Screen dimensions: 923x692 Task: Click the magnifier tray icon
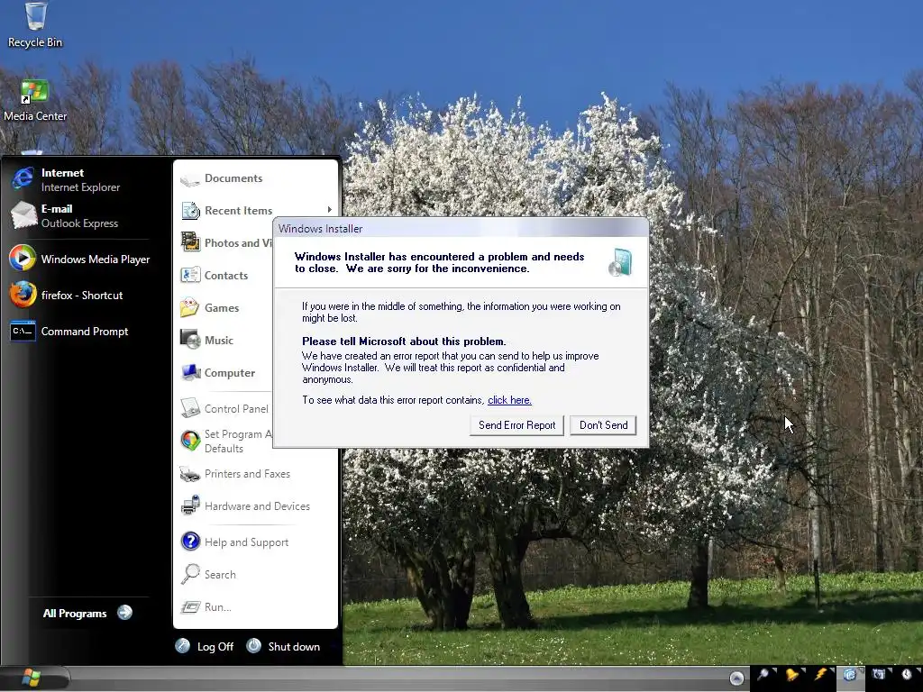tap(763, 675)
